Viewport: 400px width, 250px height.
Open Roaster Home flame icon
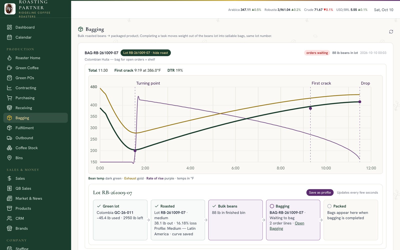9,58
